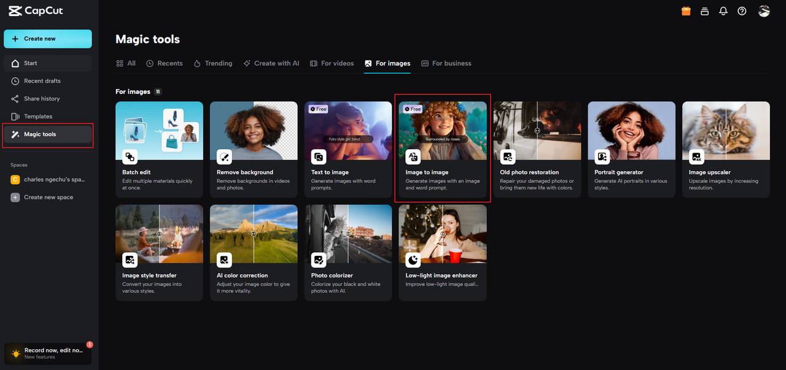Go to Start in the sidebar
This screenshot has height=370, width=786.
tap(48, 63)
